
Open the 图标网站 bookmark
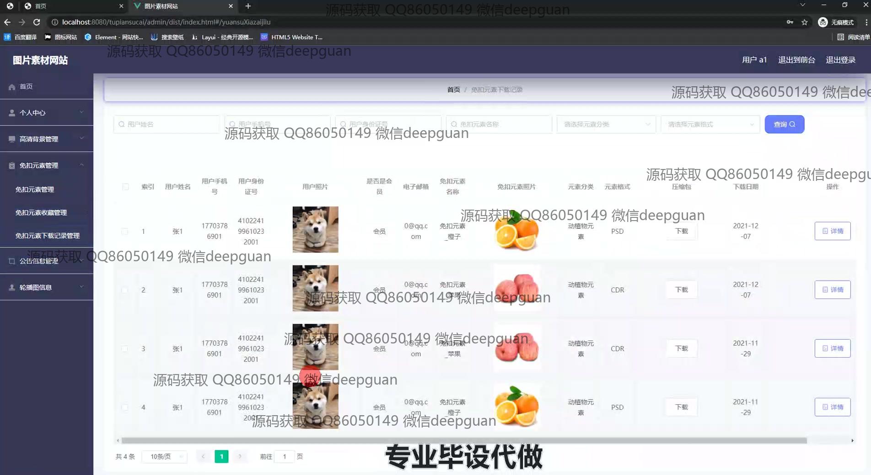click(60, 37)
